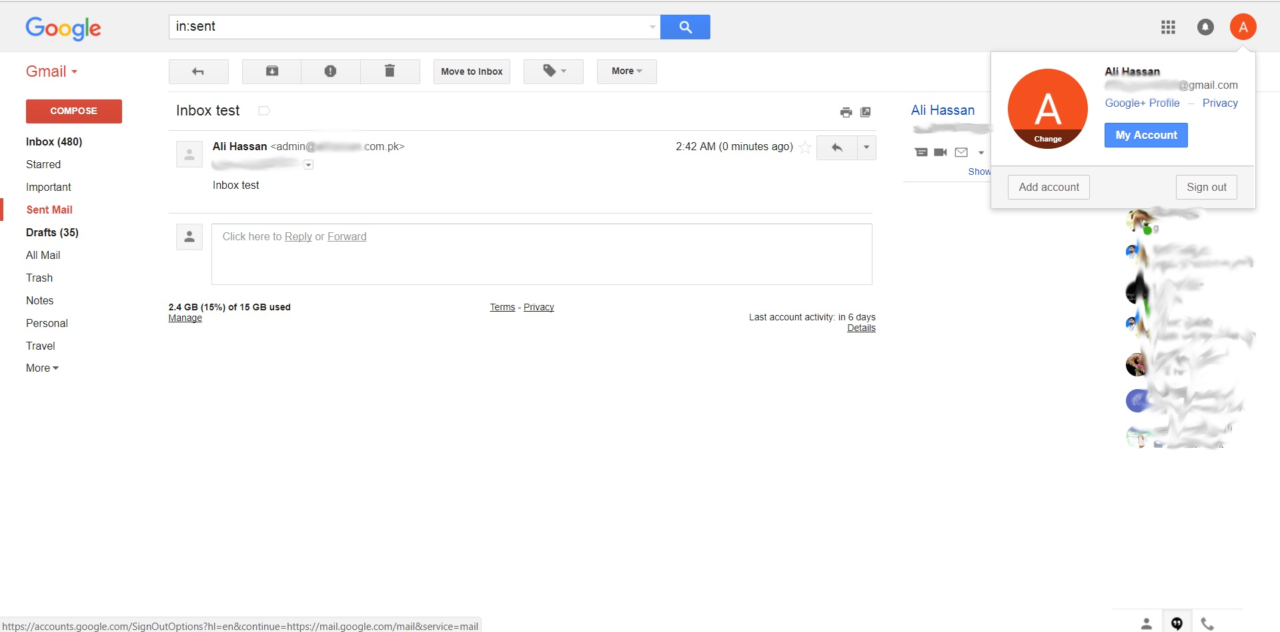Image resolution: width=1280 pixels, height=632 pixels.
Task: Open the search options dropdown arrow
Action: tap(652, 27)
